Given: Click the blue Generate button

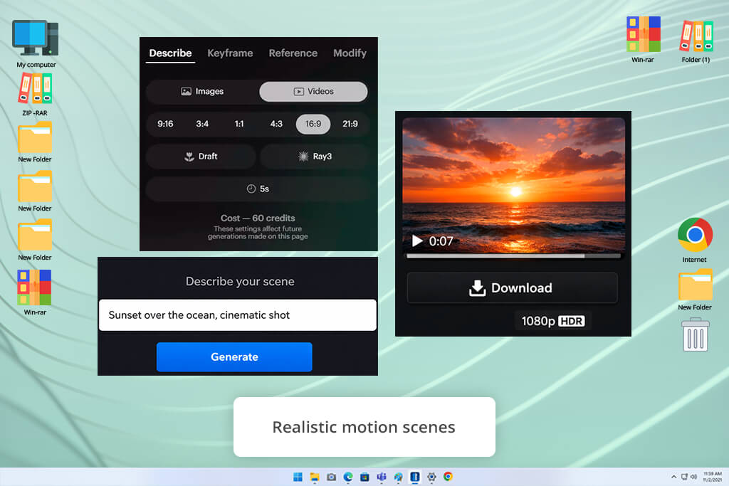Looking at the screenshot, I should [234, 356].
